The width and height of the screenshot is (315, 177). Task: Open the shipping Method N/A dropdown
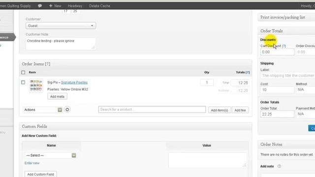click(306, 89)
